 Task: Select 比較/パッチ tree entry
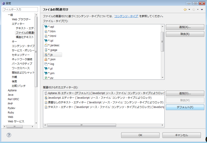click(x=19, y=86)
